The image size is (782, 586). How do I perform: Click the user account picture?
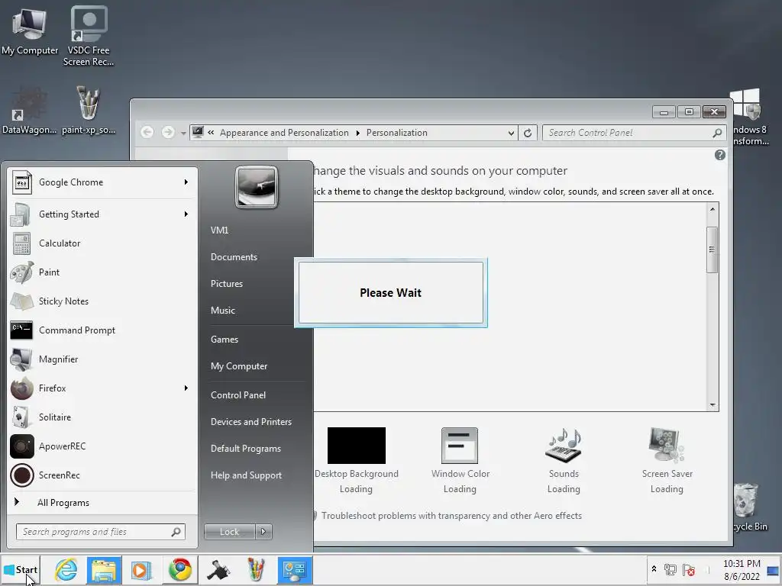[257, 187]
